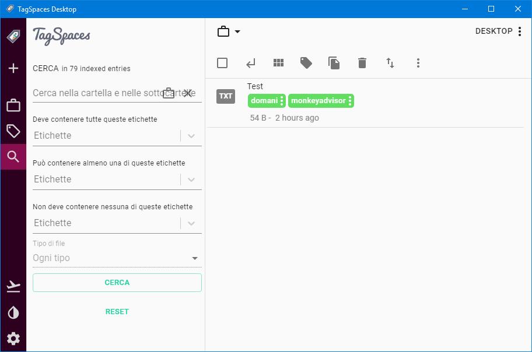The image size is (532, 352).
Task: Click the TXT file type badge
Action: 226,96
